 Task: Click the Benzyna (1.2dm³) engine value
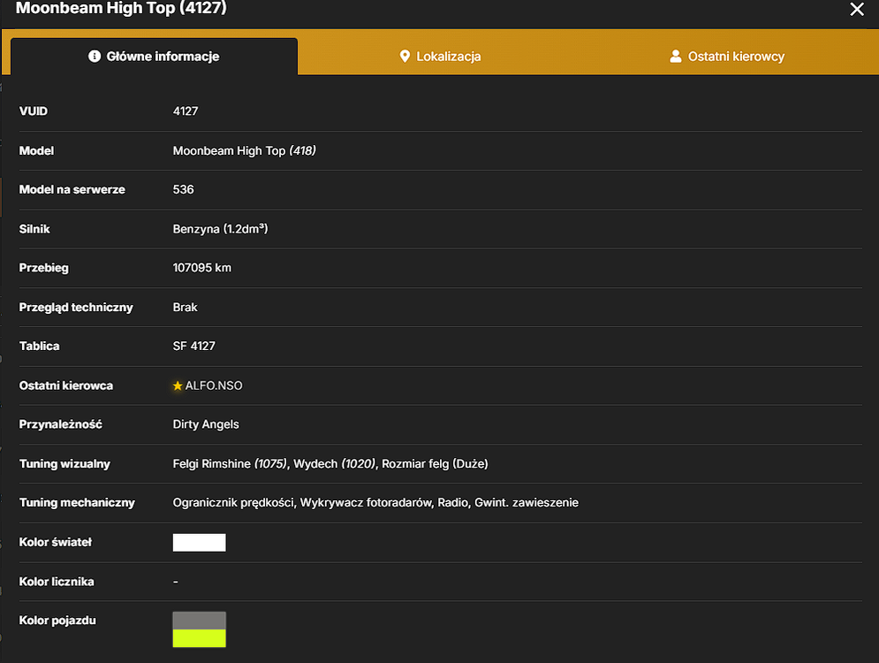tap(220, 229)
